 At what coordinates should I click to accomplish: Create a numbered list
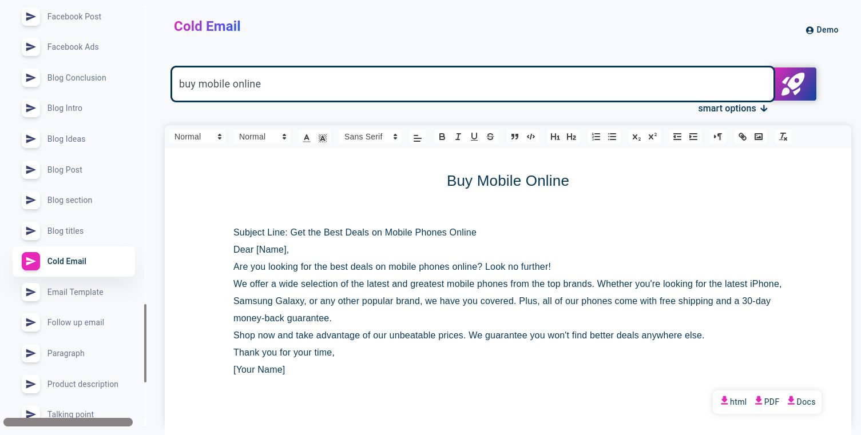click(x=596, y=137)
